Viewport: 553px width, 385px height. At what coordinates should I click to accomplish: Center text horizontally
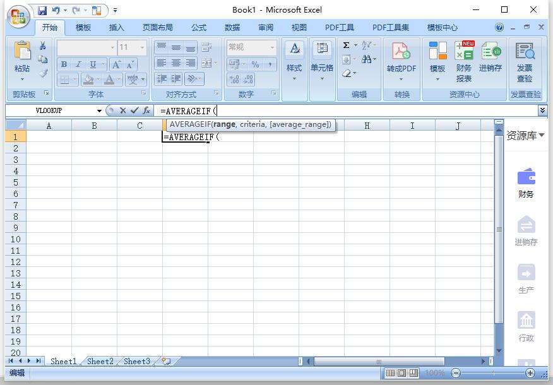[176, 64]
